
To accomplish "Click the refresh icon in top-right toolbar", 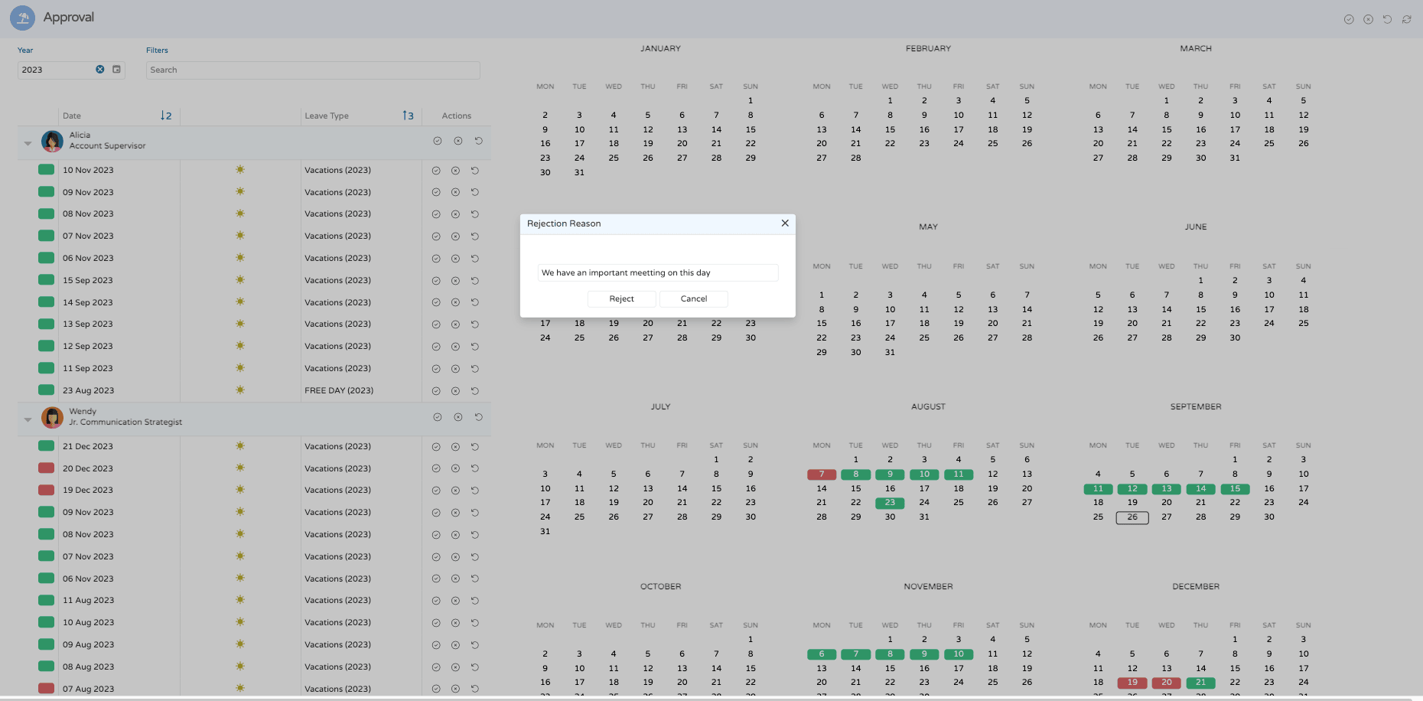I will tap(1406, 19).
